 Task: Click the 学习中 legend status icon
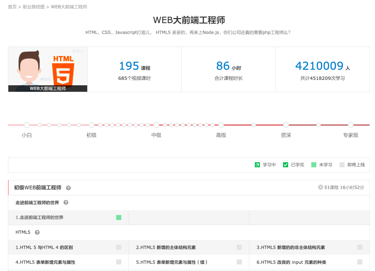point(257,165)
